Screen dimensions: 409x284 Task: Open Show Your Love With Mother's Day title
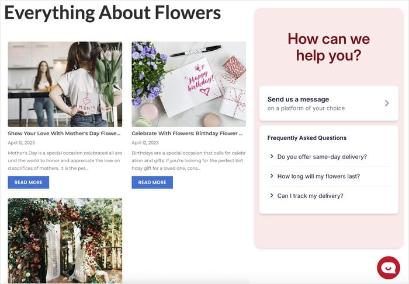click(x=63, y=134)
